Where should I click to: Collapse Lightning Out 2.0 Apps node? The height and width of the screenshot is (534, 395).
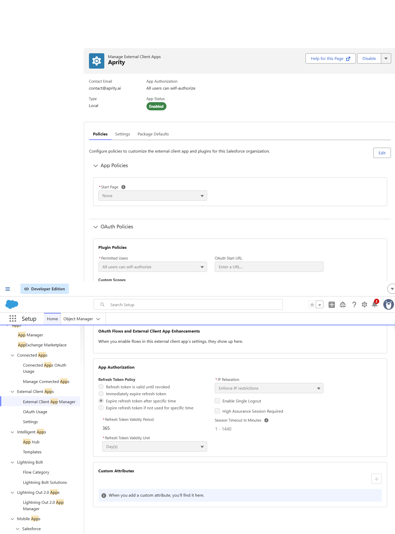(12, 493)
